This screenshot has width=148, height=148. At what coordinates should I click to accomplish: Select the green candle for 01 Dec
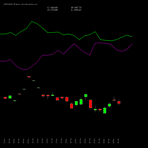(105, 110)
